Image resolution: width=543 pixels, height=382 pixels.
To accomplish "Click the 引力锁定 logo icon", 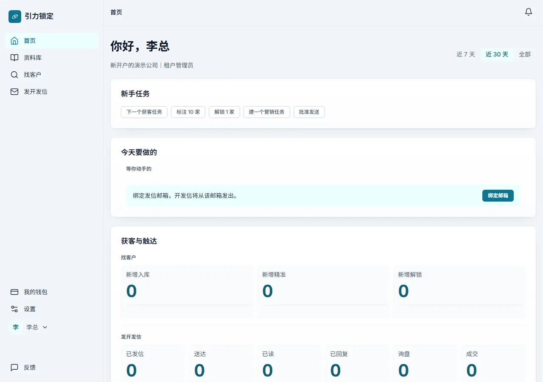I will (15, 17).
